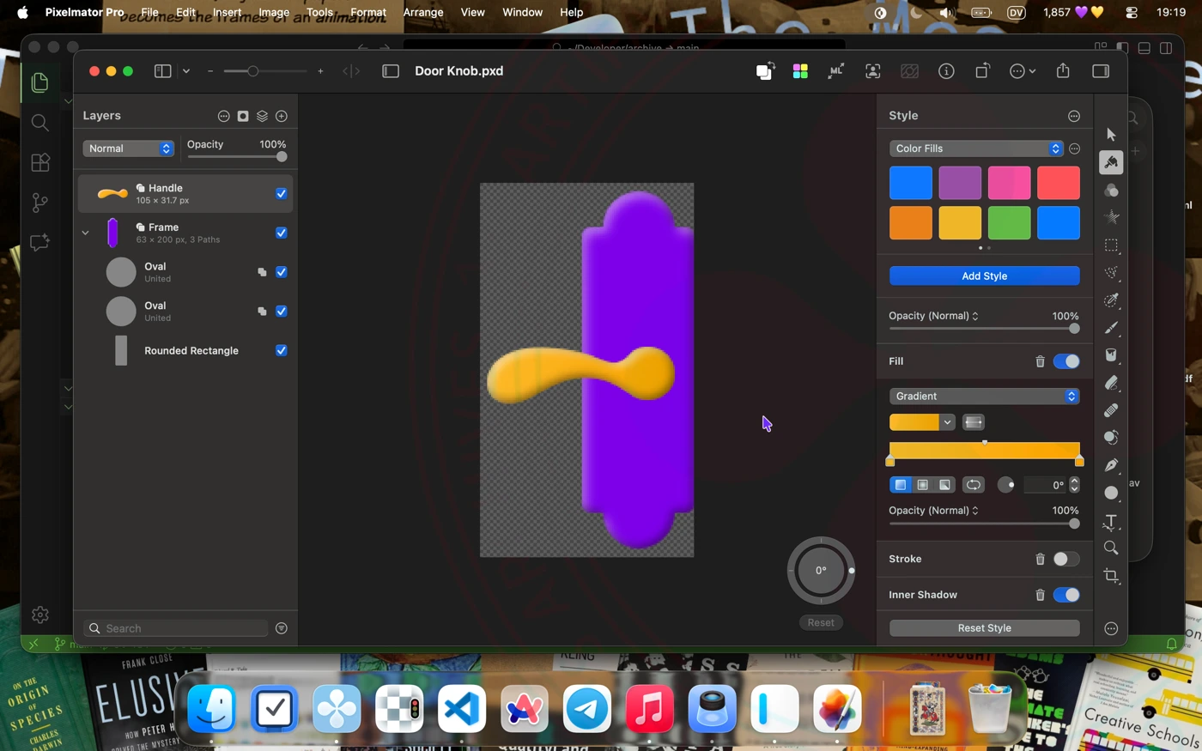
Task: Turn off the Inner Shadow toggle
Action: pyautogui.click(x=1066, y=595)
